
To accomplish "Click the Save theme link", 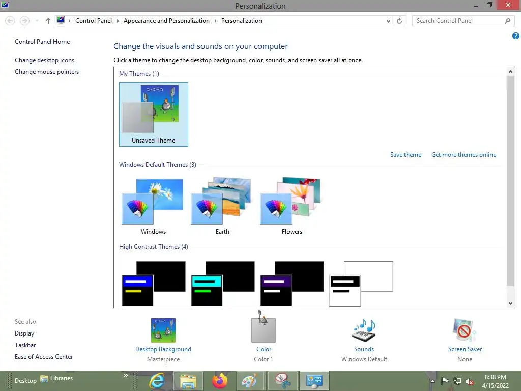I will tap(406, 155).
